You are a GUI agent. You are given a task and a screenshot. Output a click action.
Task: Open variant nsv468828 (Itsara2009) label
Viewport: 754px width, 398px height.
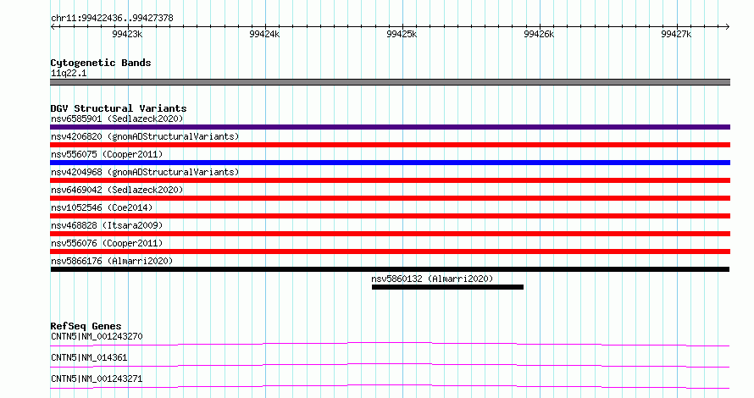point(107,225)
